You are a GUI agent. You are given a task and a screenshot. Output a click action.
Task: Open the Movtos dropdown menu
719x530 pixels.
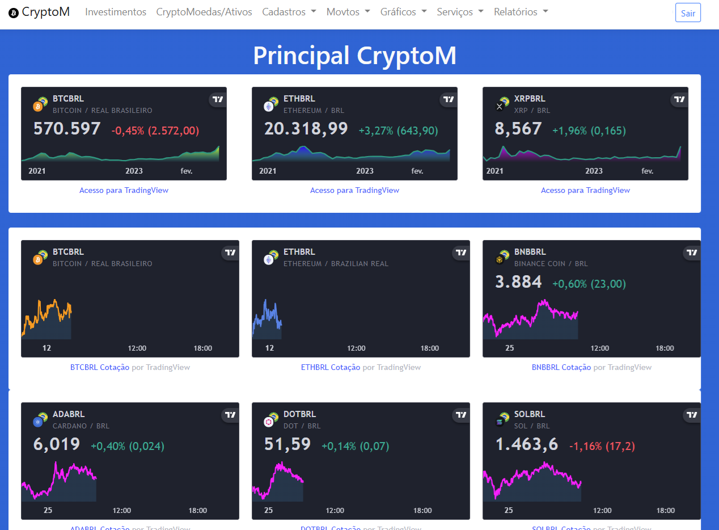click(x=348, y=12)
